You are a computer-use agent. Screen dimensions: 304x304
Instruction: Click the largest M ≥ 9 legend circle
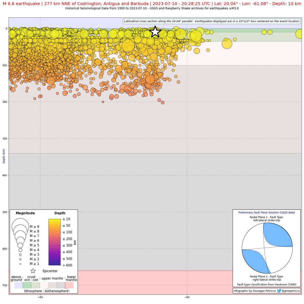click(21, 227)
